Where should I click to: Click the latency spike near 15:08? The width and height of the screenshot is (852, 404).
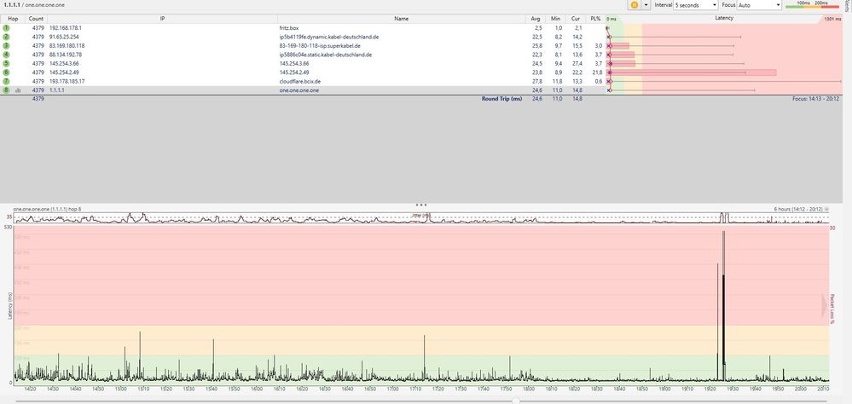pyautogui.click(x=140, y=355)
